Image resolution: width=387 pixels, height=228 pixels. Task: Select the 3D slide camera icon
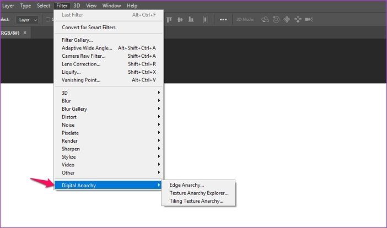[298, 19]
